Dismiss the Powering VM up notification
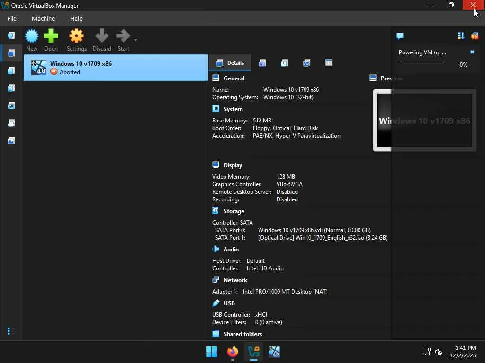Viewport: 485px width, 363px height. tap(472, 52)
